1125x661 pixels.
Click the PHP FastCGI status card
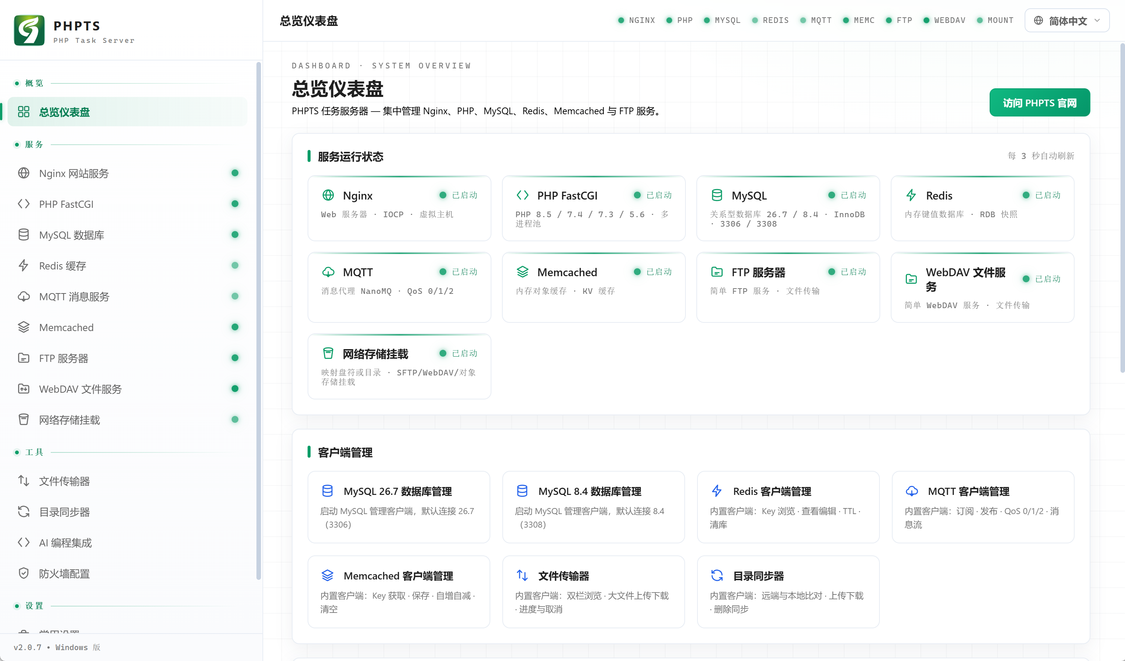[x=593, y=208]
